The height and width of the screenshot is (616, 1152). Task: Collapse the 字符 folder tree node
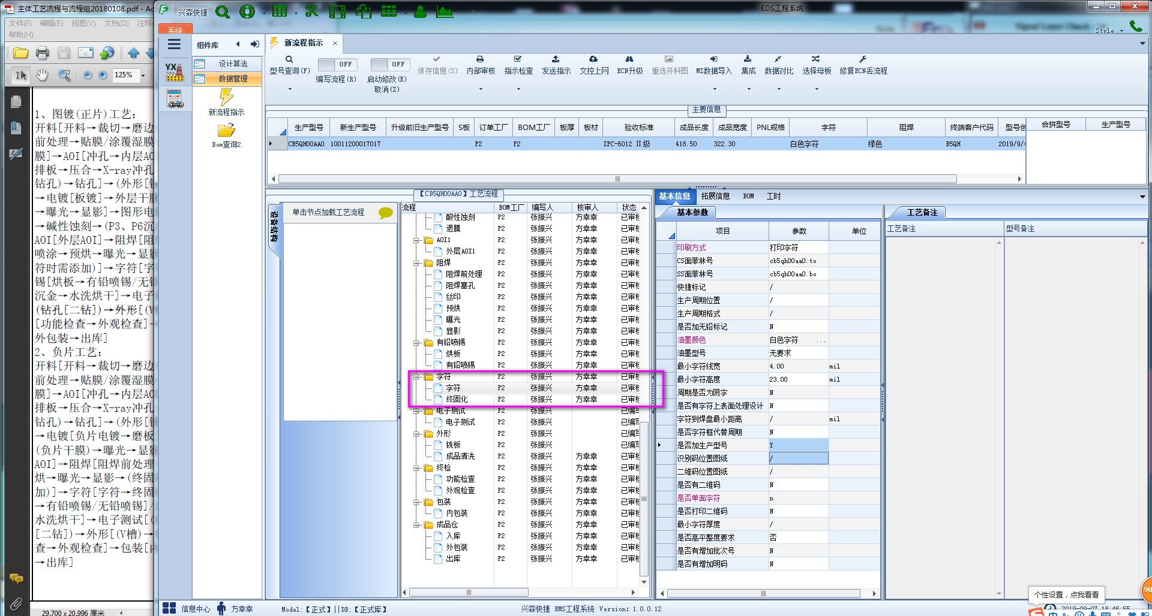[x=416, y=377]
